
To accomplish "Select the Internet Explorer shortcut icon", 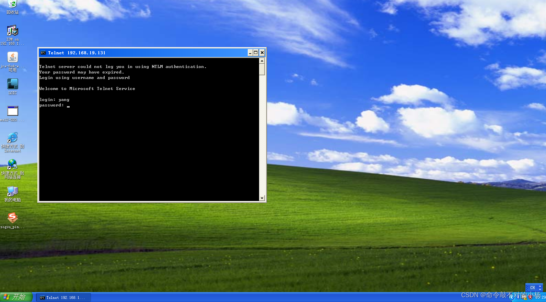I will (x=12, y=142).
